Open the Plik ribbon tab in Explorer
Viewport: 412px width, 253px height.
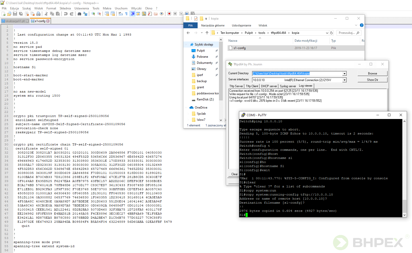click(191, 25)
